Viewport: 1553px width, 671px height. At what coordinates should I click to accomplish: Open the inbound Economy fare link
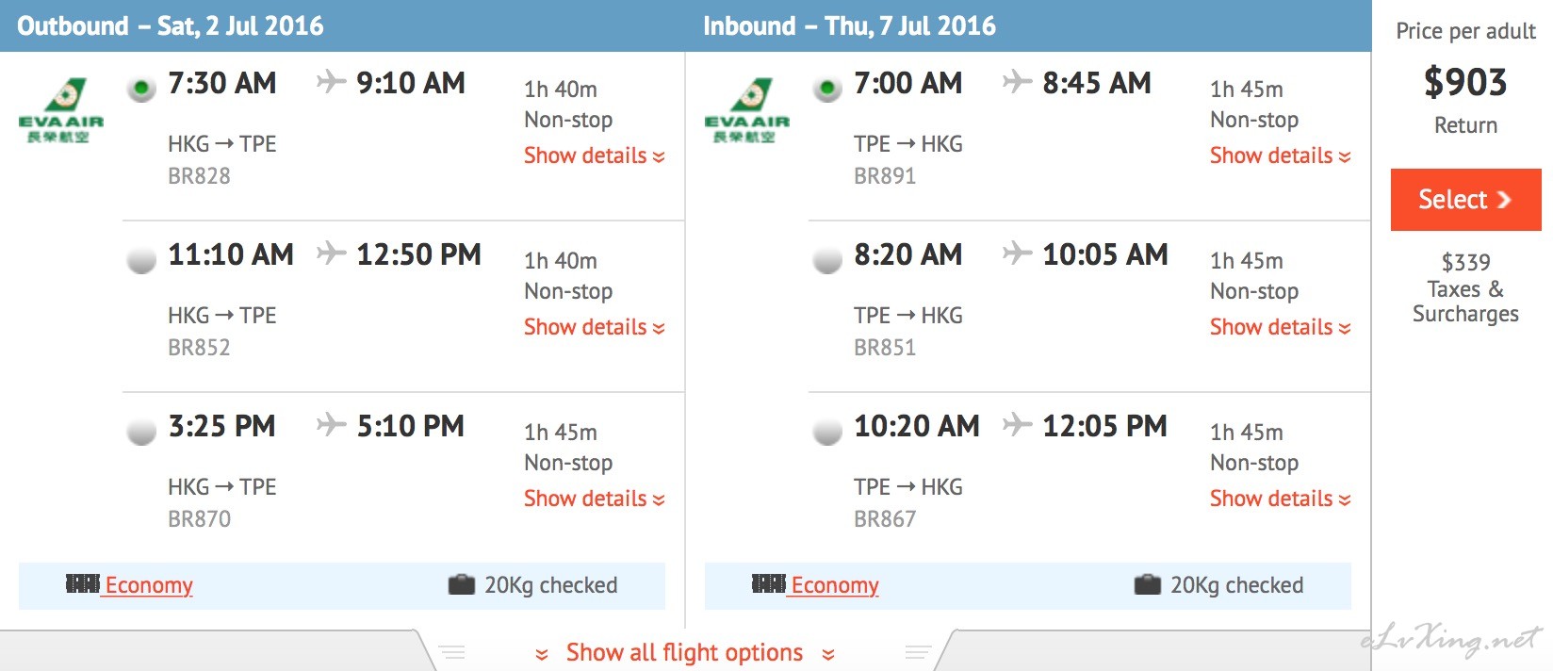pos(835,585)
